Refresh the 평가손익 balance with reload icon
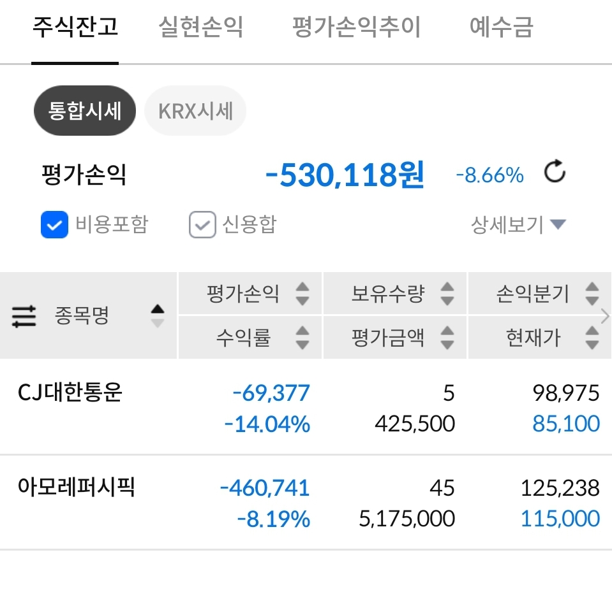The width and height of the screenshot is (612, 592). tap(555, 171)
